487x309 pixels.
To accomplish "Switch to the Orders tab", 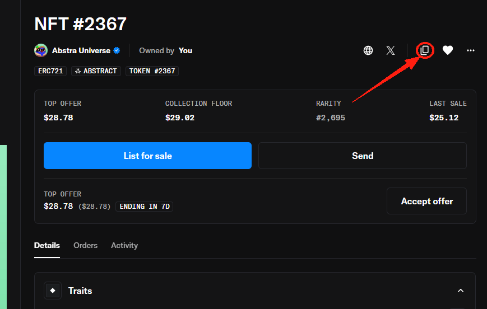I will [x=85, y=245].
